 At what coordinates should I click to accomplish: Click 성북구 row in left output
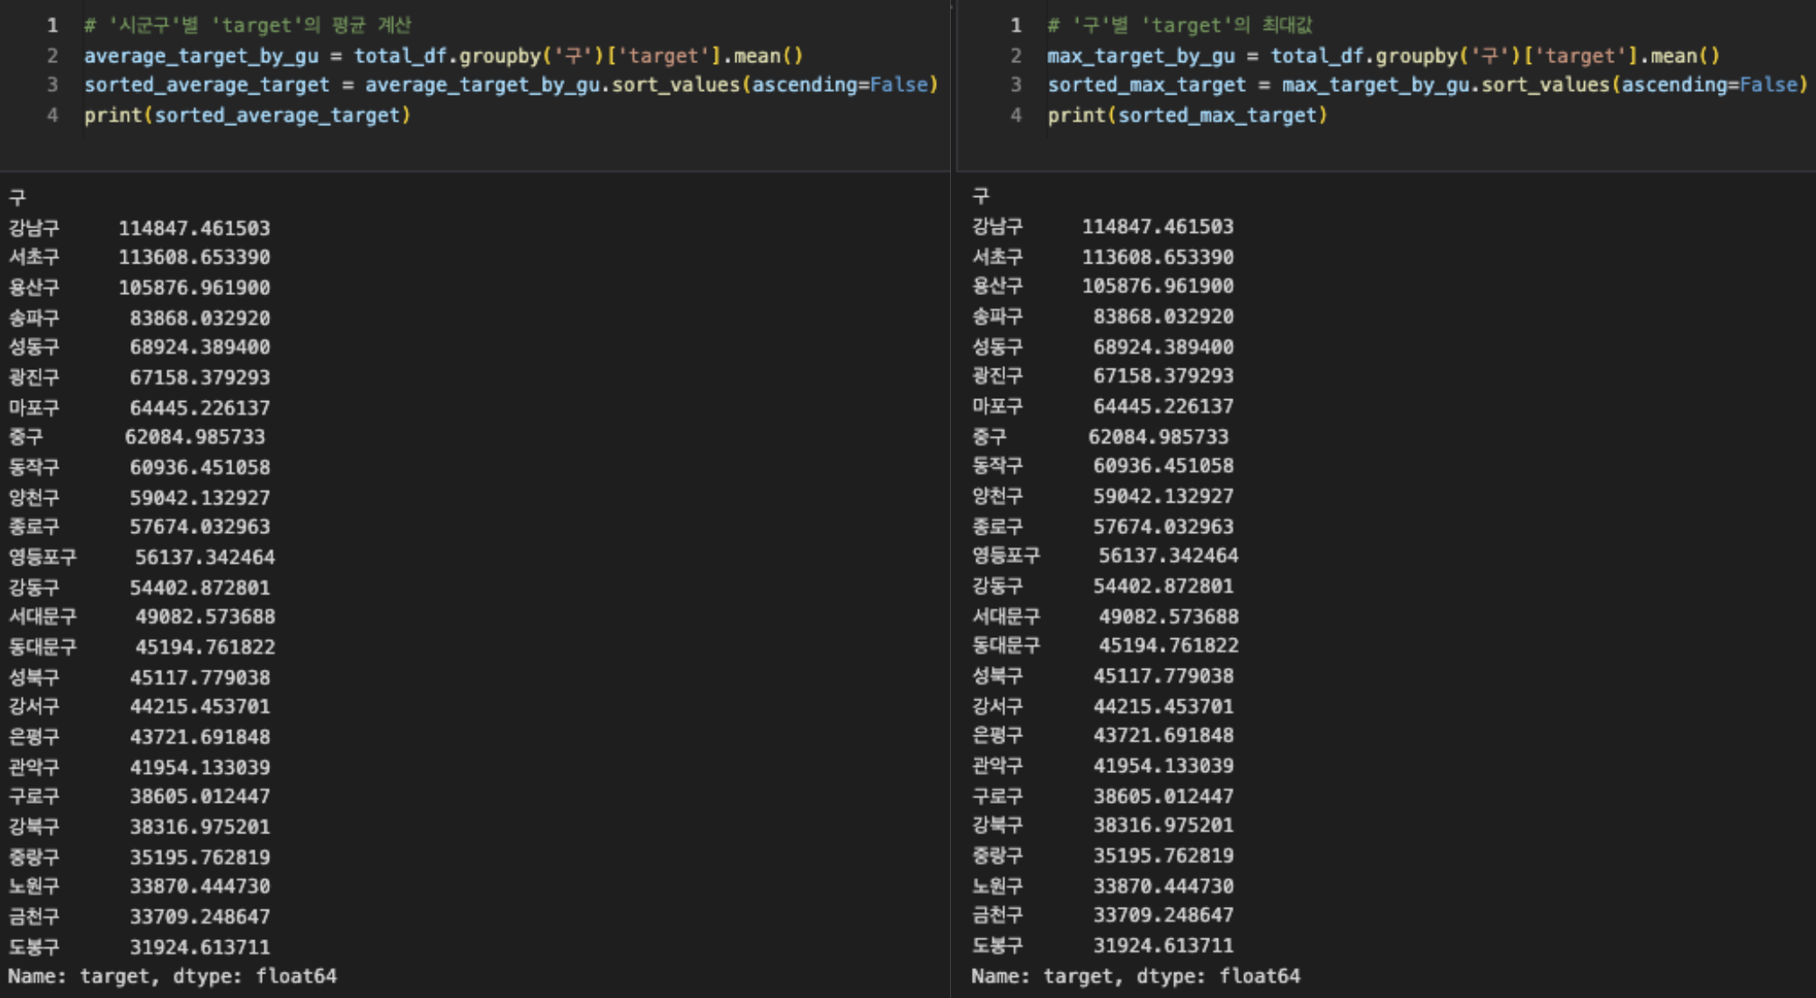[139, 678]
